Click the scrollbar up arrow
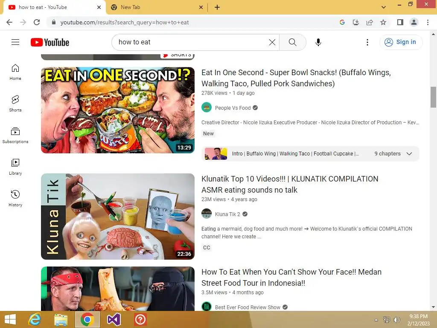 pyautogui.click(x=433, y=34)
